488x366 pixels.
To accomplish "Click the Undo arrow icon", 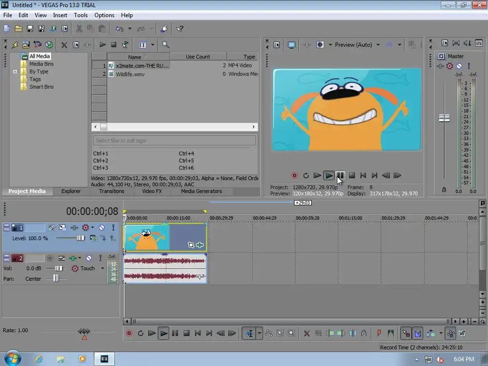I will pos(119,29).
